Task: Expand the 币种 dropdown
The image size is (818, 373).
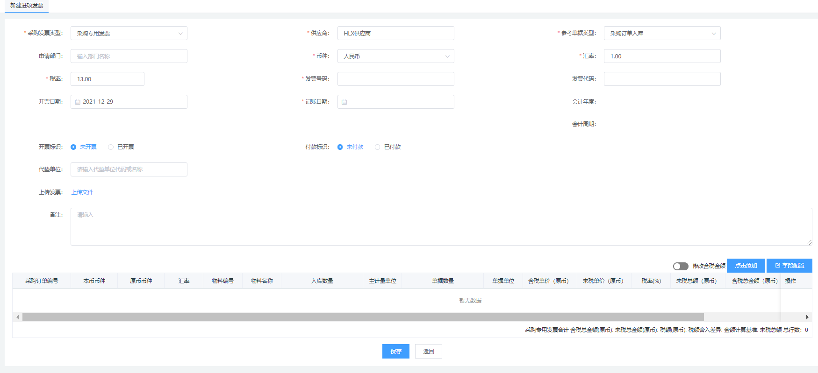Action: [x=395, y=56]
